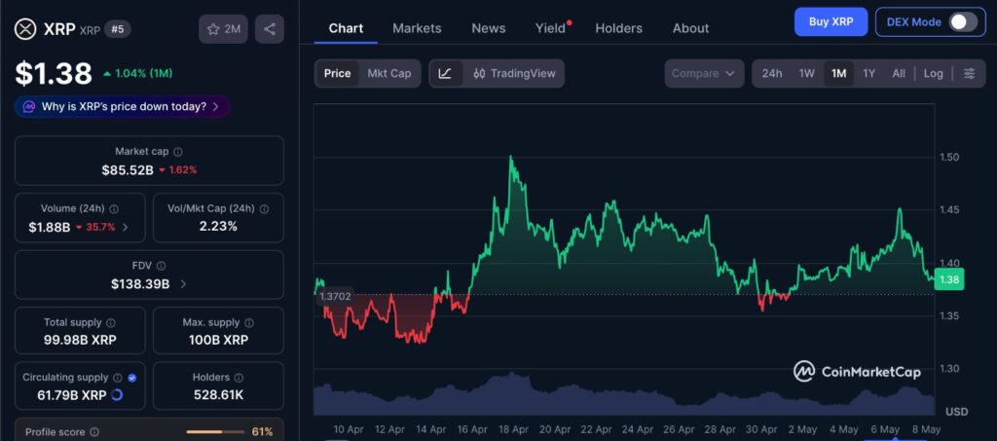The width and height of the screenshot is (997, 441).
Task: Click Max. supply info icon
Action: pos(249,323)
